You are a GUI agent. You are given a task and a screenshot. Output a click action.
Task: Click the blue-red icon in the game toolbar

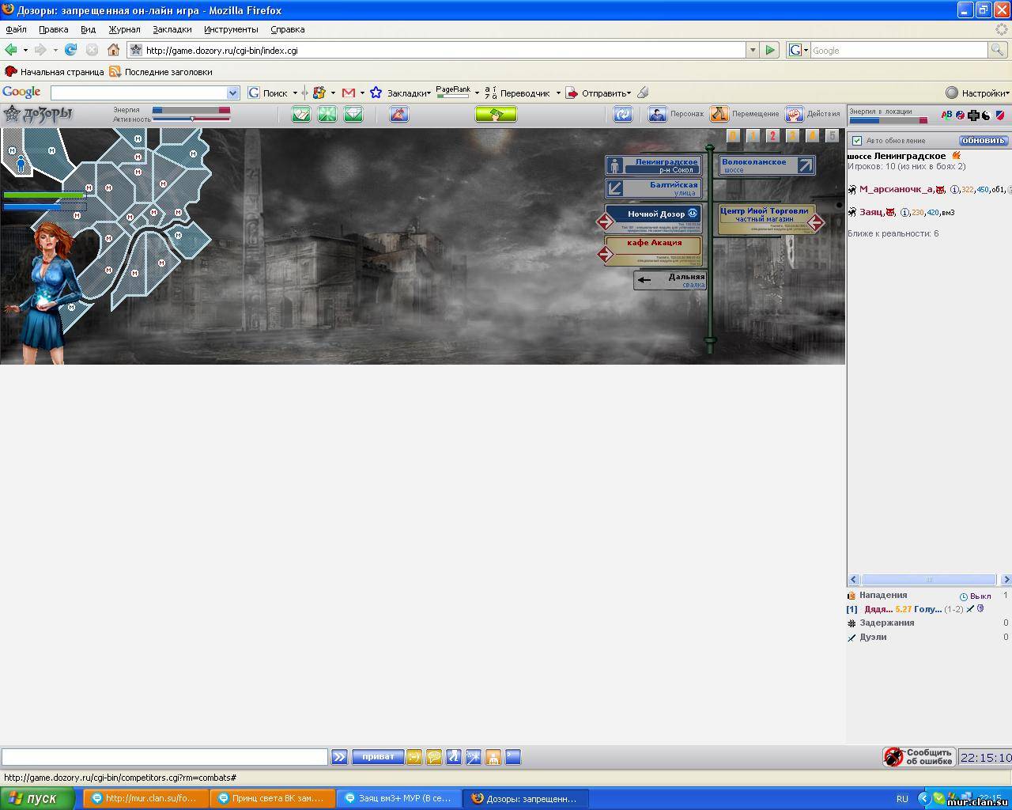pyautogui.click(x=399, y=115)
